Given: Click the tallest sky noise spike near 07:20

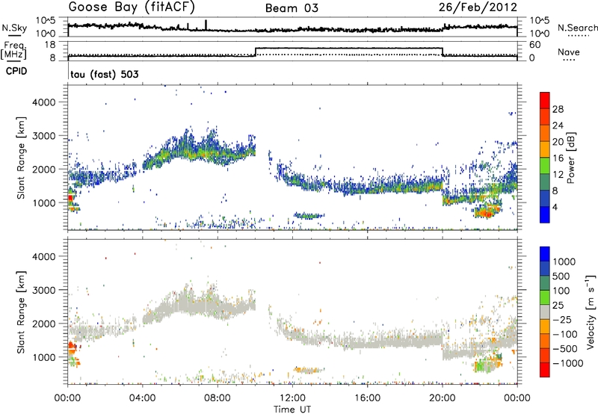Looking at the screenshot, I should tap(206, 25).
